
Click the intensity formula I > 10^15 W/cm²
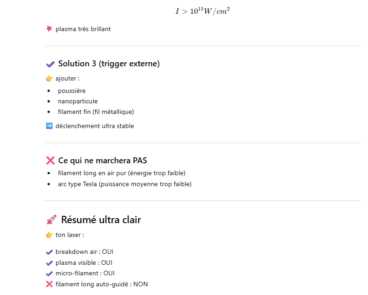(x=203, y=11)
